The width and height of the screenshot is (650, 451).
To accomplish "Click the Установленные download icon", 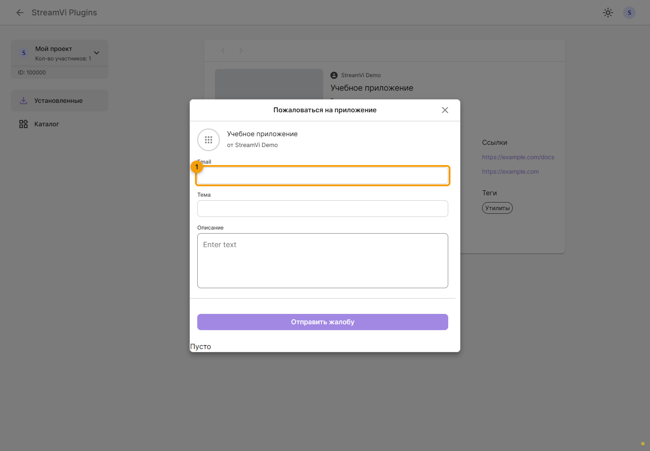I will 23,101.
